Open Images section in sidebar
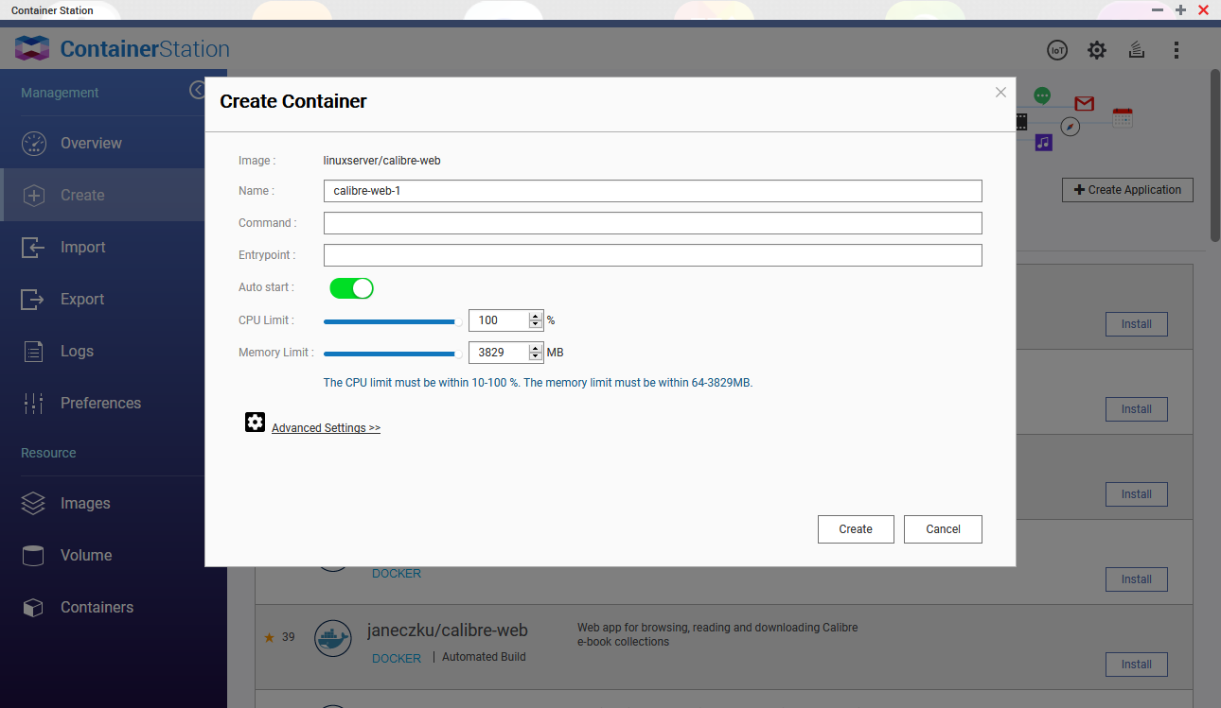Screen dimensions: 1221x708 85,504
